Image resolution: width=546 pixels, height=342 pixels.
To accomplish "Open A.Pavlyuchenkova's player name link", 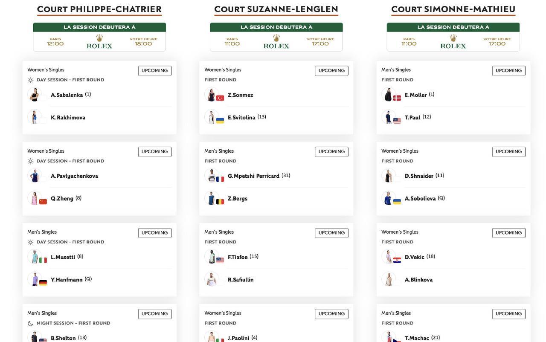I will tap(74, 176).
